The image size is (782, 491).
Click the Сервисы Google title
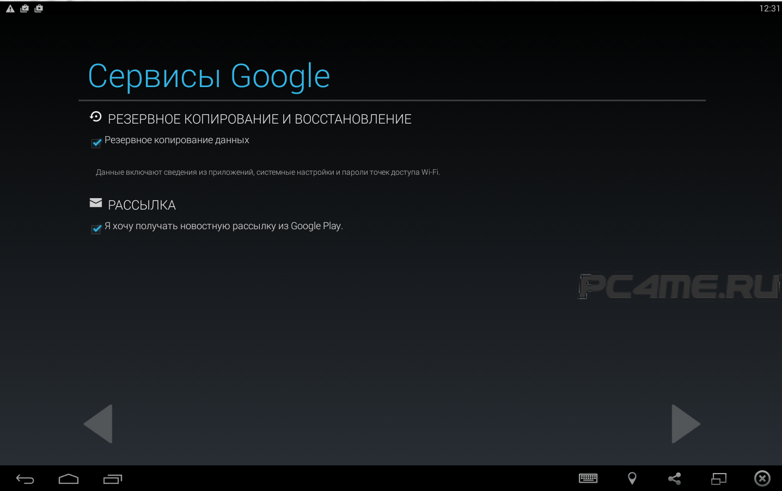pyautogui.click(x=209, y=76)
